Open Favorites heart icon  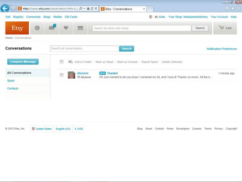point(66,28)
